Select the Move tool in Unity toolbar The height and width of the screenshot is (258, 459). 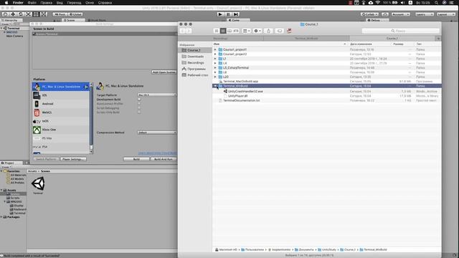point(13,14)
